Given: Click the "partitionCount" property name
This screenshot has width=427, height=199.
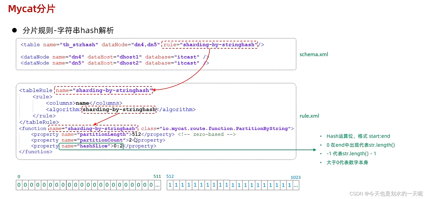Looking at the screenshot, I should pyautogui.click(x=101, y=140).
